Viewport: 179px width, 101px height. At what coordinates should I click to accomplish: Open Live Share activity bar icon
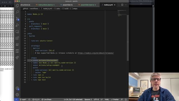[17, 58]
